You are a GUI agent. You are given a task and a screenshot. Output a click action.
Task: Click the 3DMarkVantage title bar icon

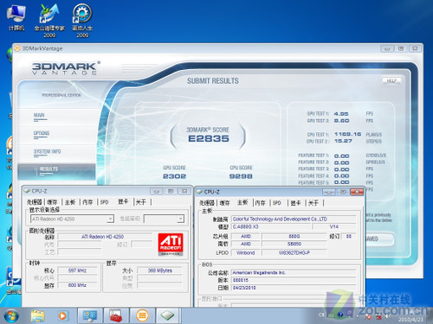(x=17, y=48)
